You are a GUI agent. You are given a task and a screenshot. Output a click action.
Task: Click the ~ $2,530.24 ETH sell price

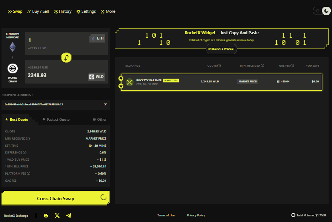tap(98, 166)
